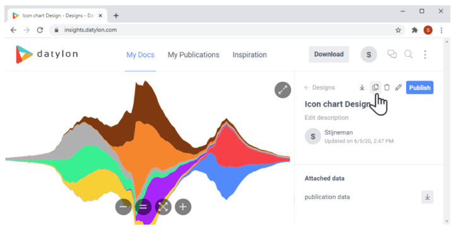Edit the design with the pencil icon
Screen dimensions: 454x232
(x=399, y=88)
